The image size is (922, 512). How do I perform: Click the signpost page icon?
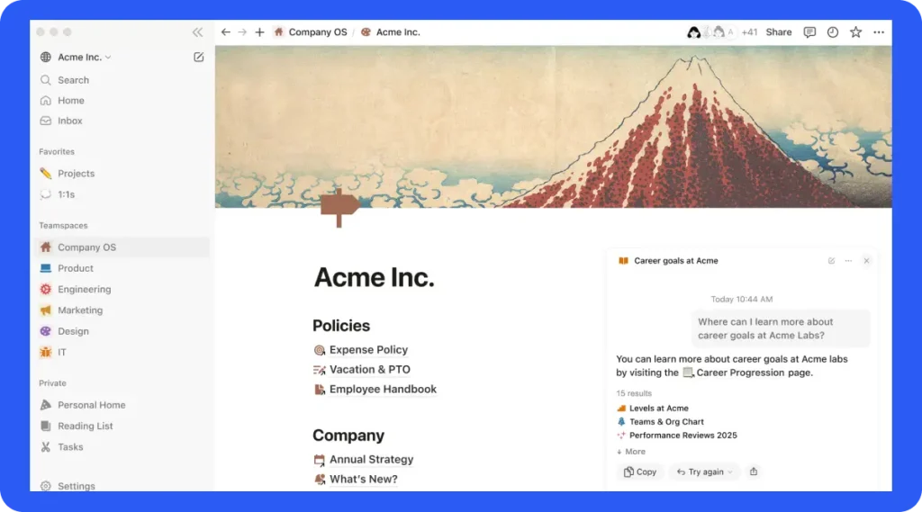339,208
